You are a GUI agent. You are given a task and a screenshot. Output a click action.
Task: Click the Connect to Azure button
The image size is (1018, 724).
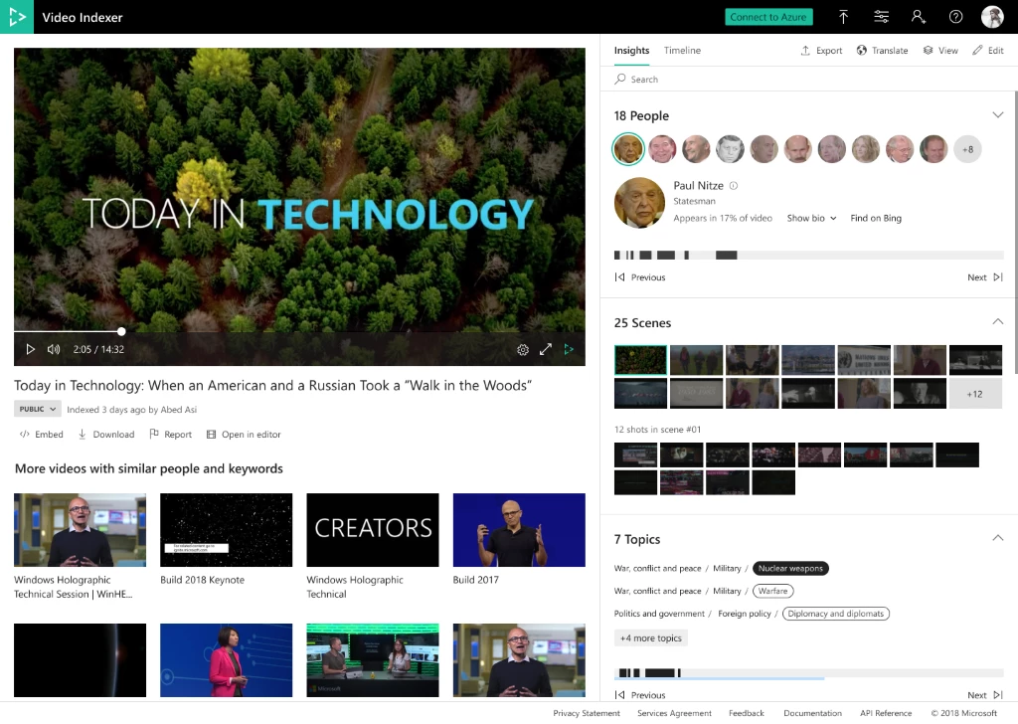(x=768, y=17)
